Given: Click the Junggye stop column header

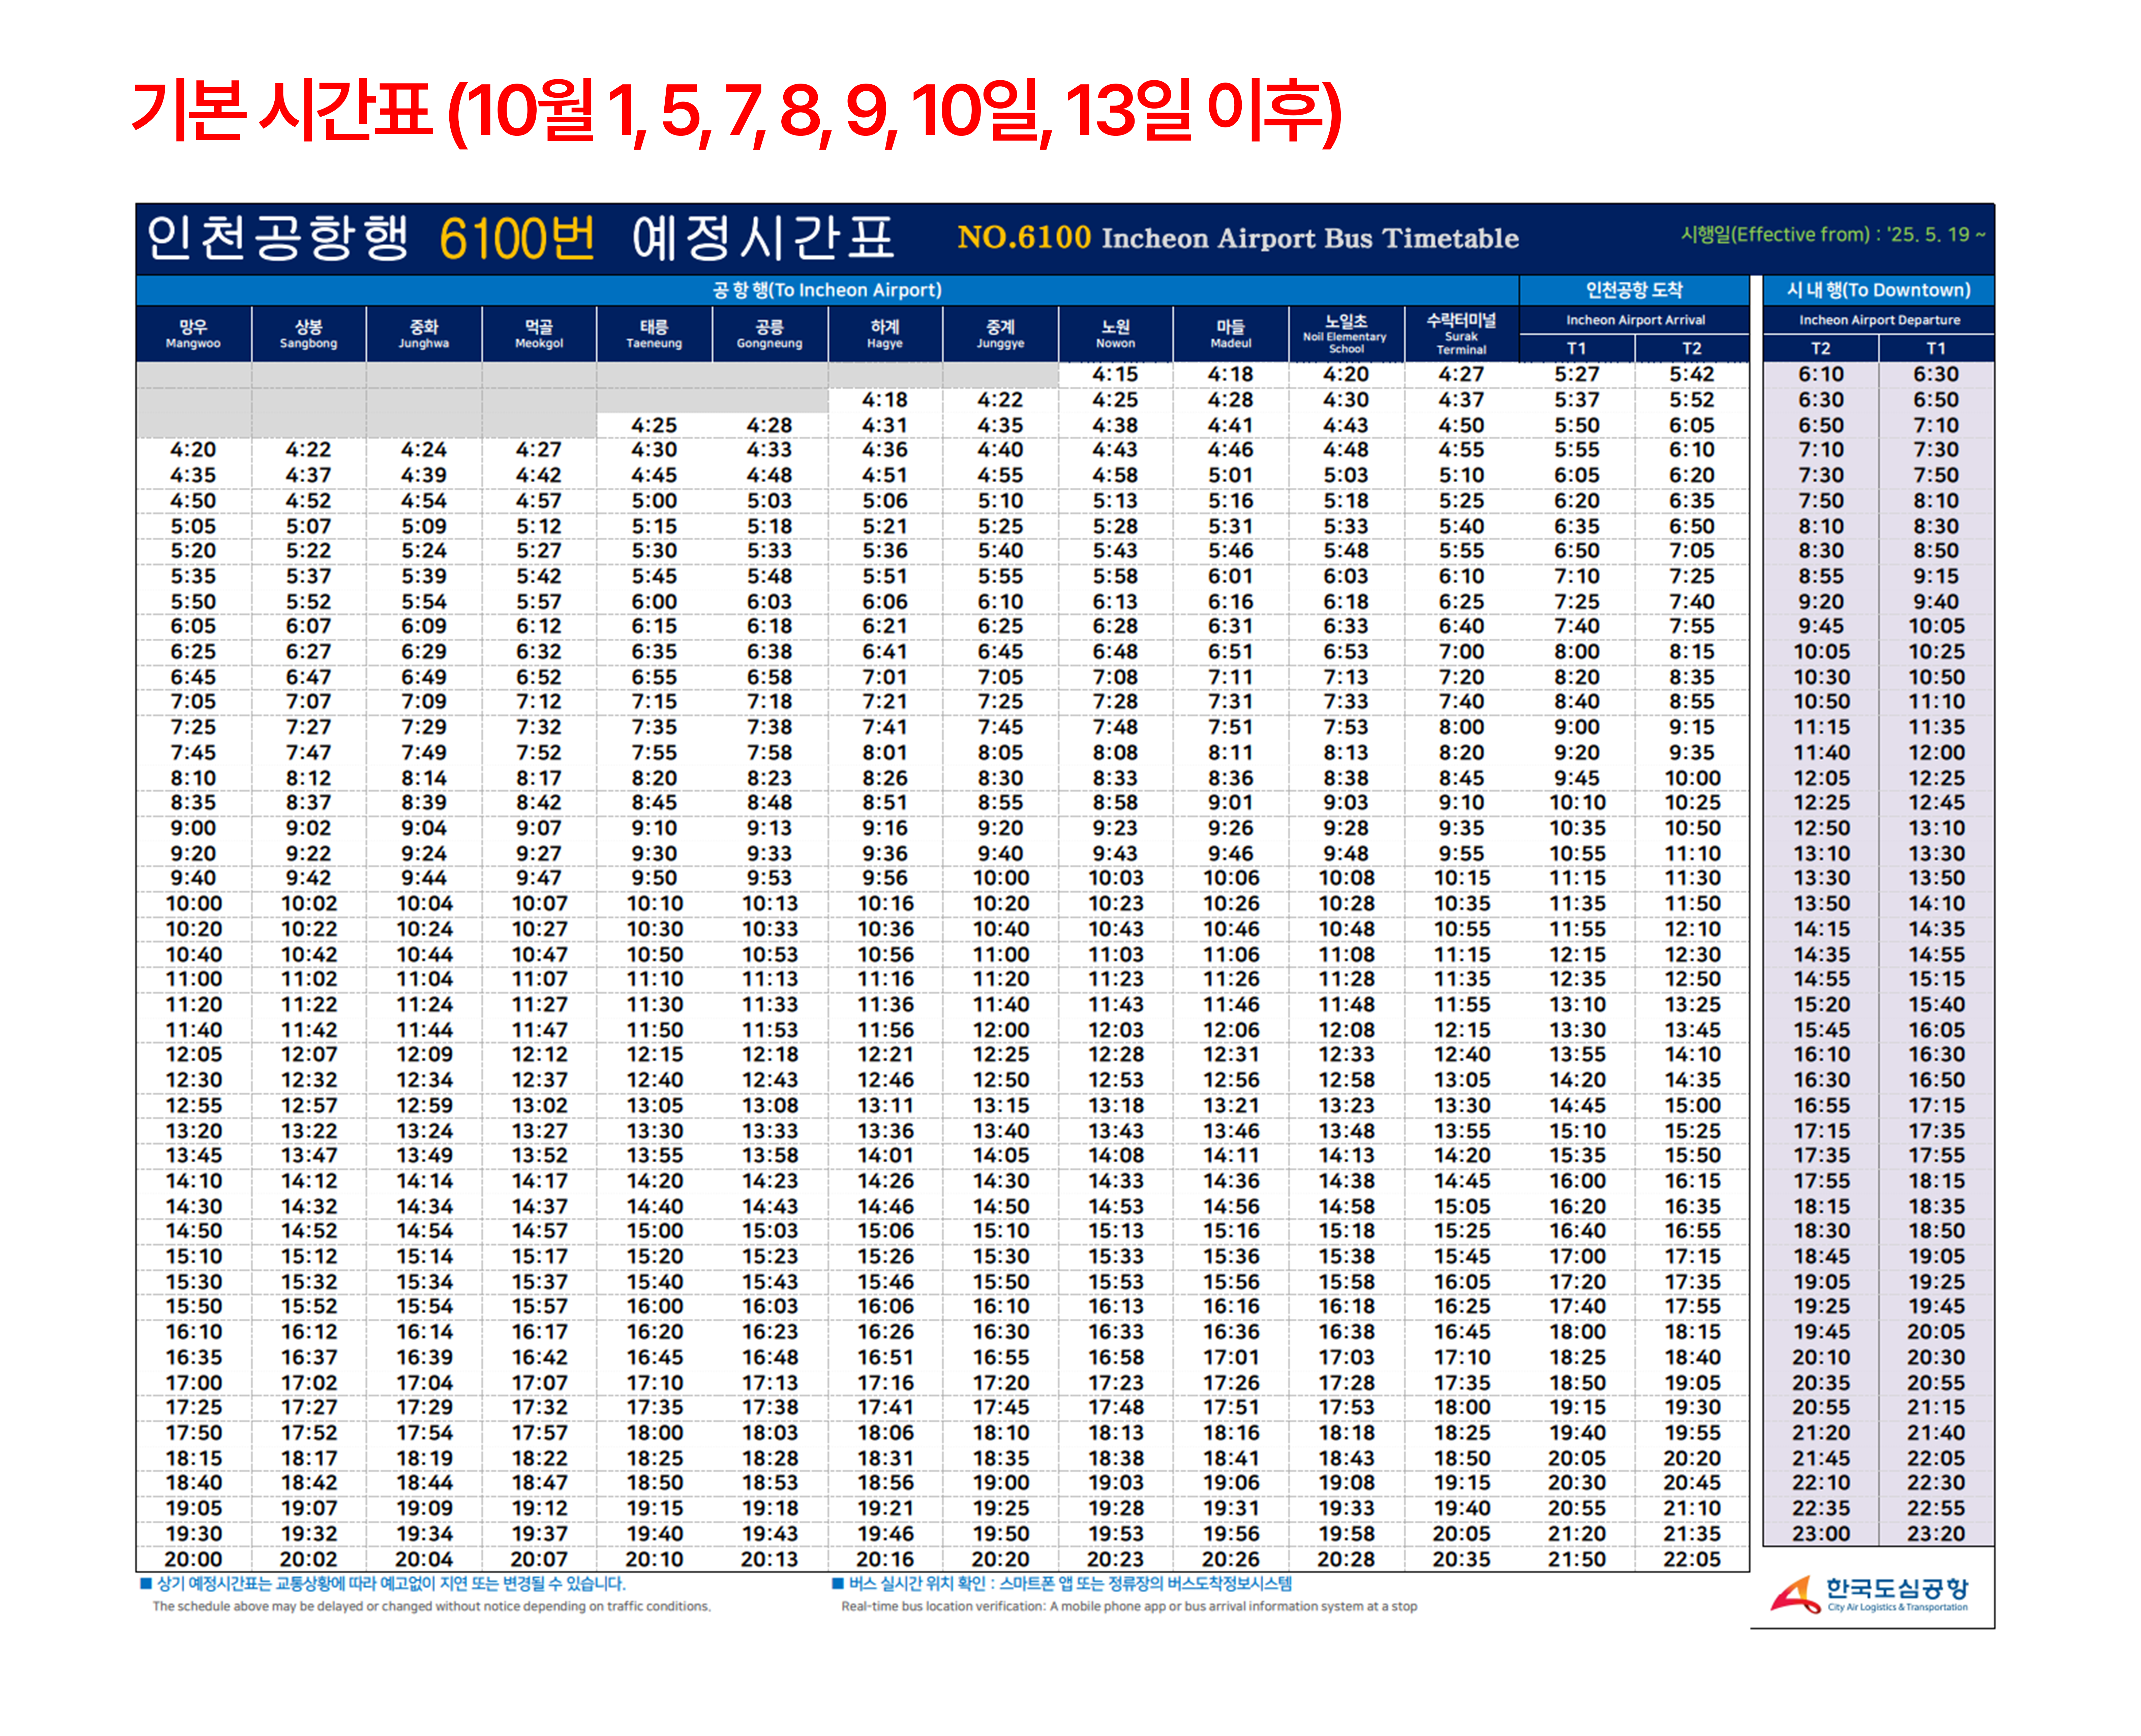Looking at the screenshot, I should point(1000,334).
